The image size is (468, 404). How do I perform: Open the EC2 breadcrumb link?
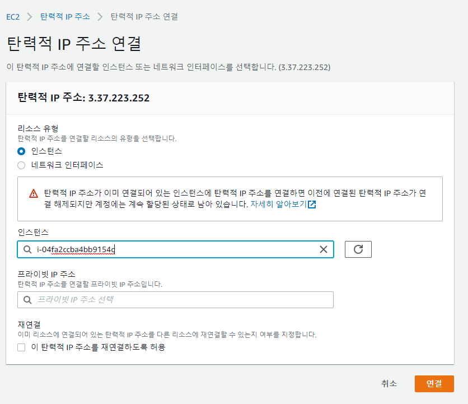pos(13,17)
